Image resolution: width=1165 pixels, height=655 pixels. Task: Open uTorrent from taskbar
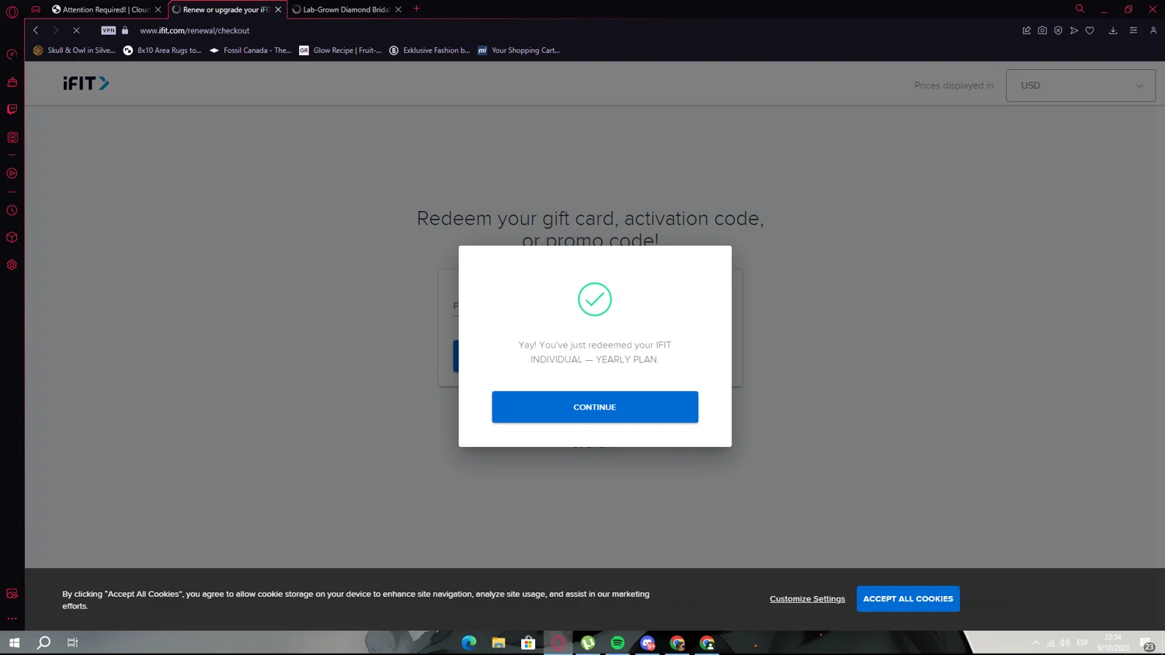coord(588,643)
